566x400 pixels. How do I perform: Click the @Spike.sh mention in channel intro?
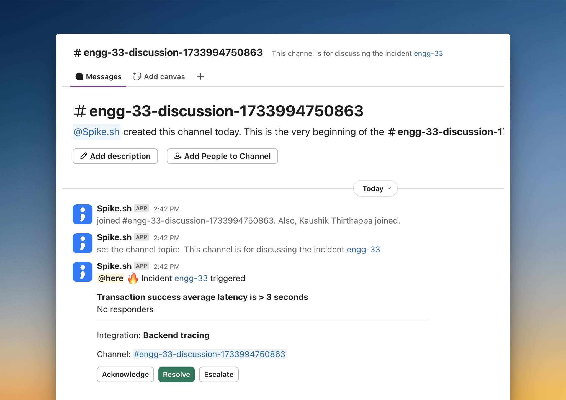96,132
